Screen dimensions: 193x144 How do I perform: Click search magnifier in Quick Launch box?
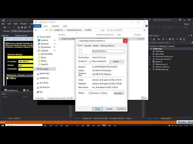click(x=180, y=20)
